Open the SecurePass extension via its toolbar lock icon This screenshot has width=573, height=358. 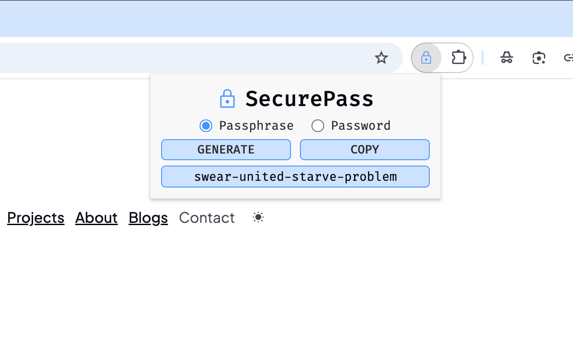tap(426, 58)
